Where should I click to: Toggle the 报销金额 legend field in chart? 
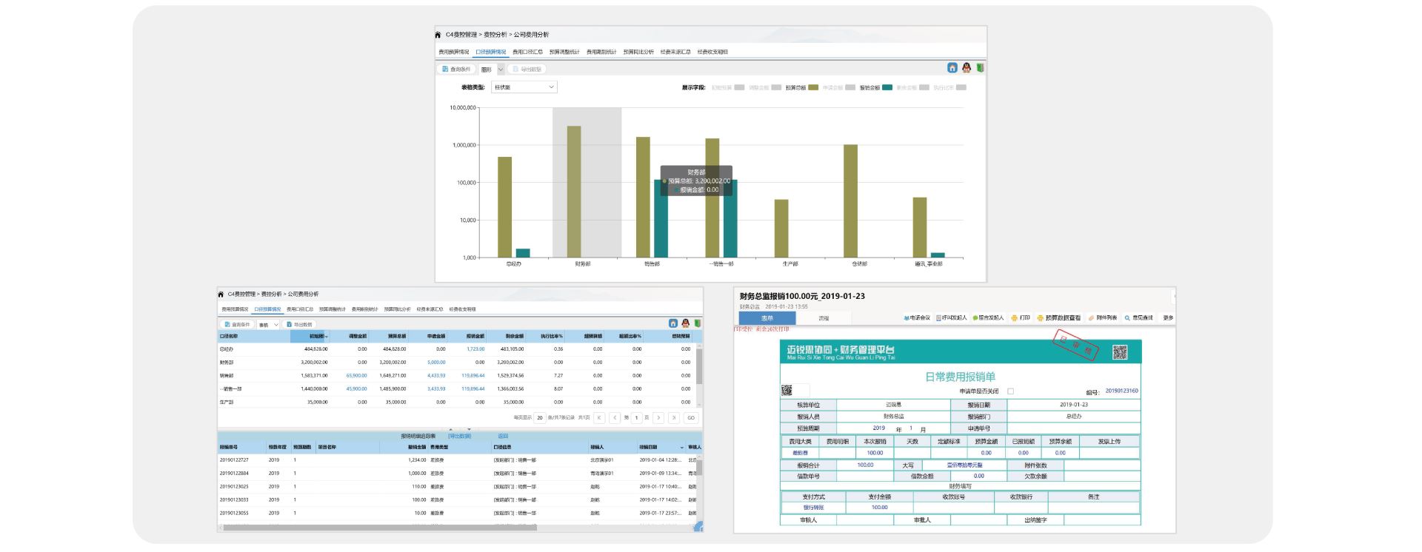click(869, 88)
